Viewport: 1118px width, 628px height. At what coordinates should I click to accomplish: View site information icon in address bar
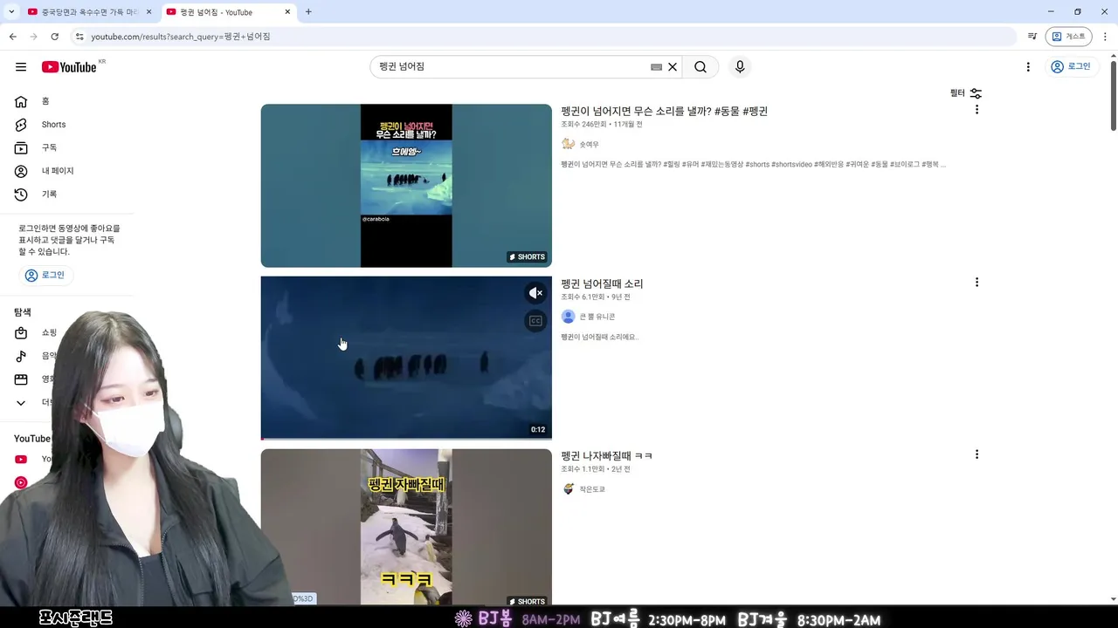[79, 37]
